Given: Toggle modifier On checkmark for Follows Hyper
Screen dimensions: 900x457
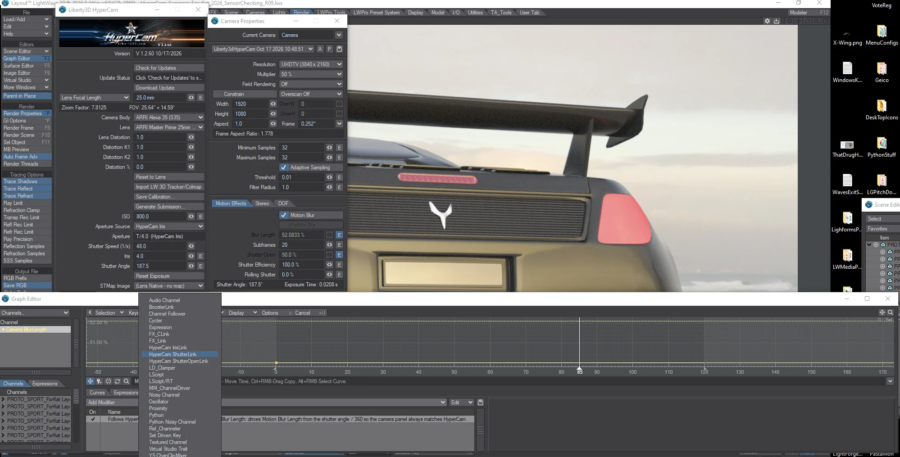Looking at the screenshot, I should point(93,419).
